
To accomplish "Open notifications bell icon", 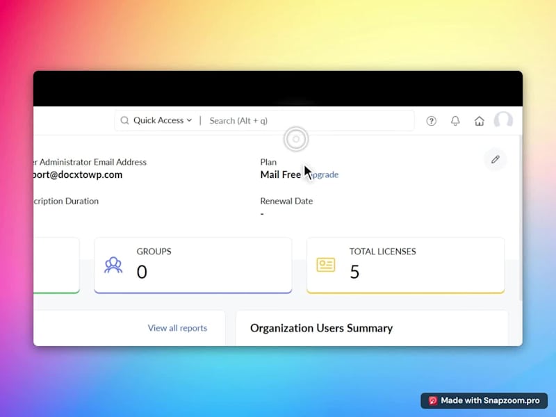I will tap(455, 121).
